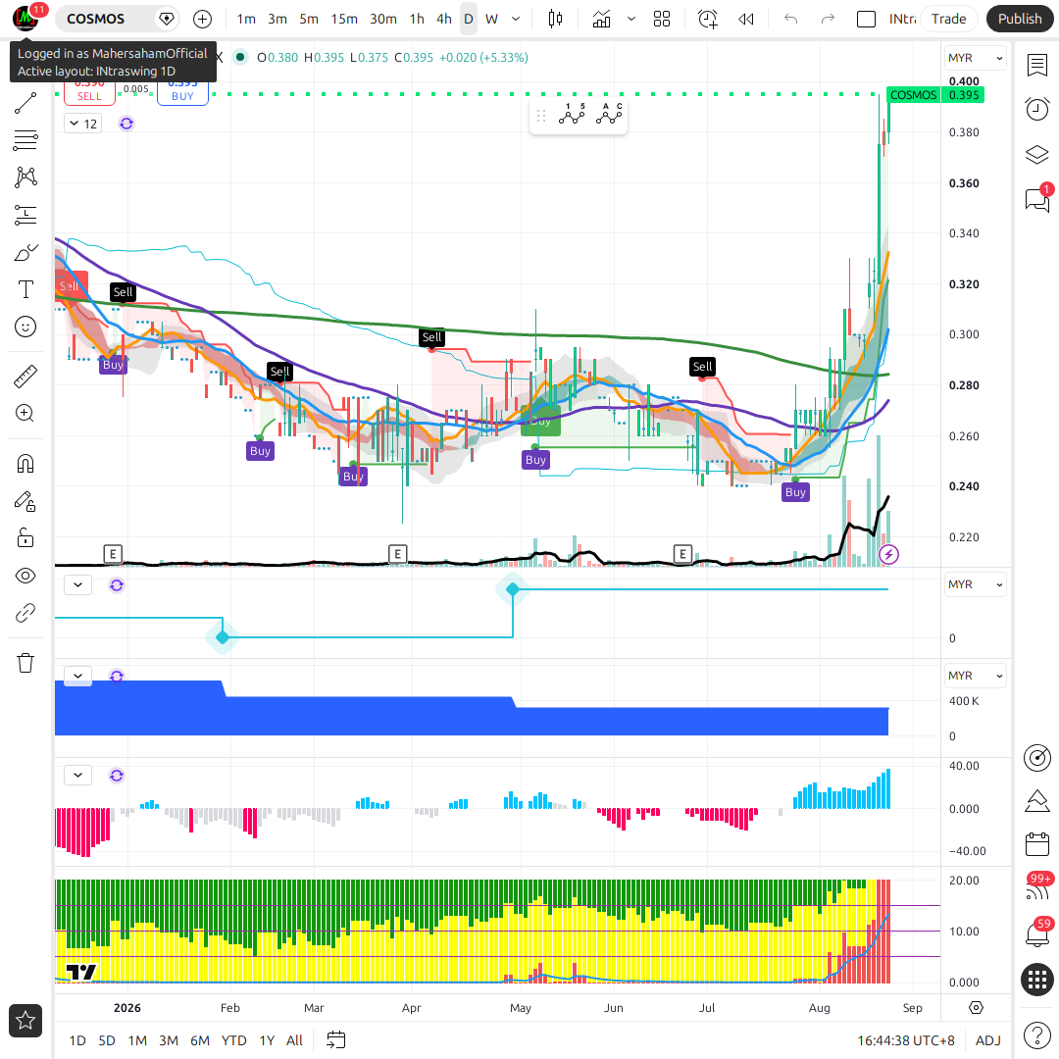The image size is (1059, 1059).
Task: Toggle hide all drawings eye icon
Action: pos(25,576)
